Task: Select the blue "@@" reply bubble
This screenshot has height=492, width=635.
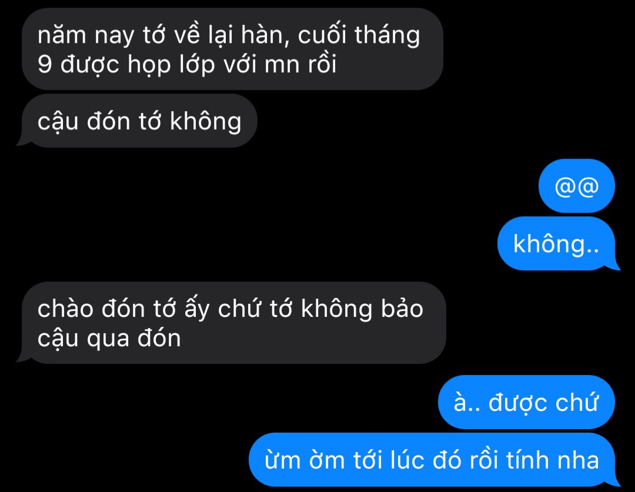Action: tap(577, 186)
